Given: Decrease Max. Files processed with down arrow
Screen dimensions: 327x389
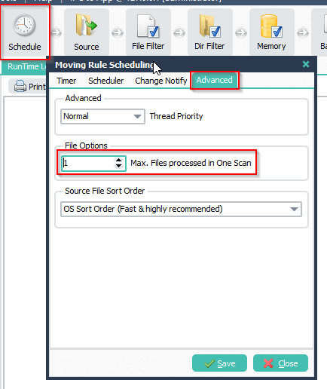Looking at the screenshot, I should pos(118,166).
